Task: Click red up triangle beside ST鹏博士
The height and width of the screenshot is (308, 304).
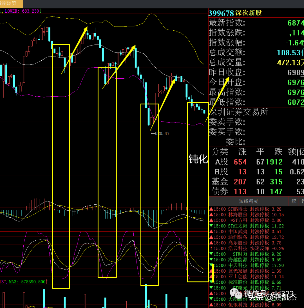Action: 211,209
